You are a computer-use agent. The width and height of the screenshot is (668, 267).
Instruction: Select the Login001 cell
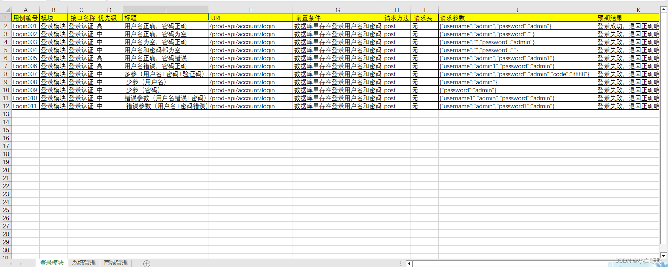25,26
